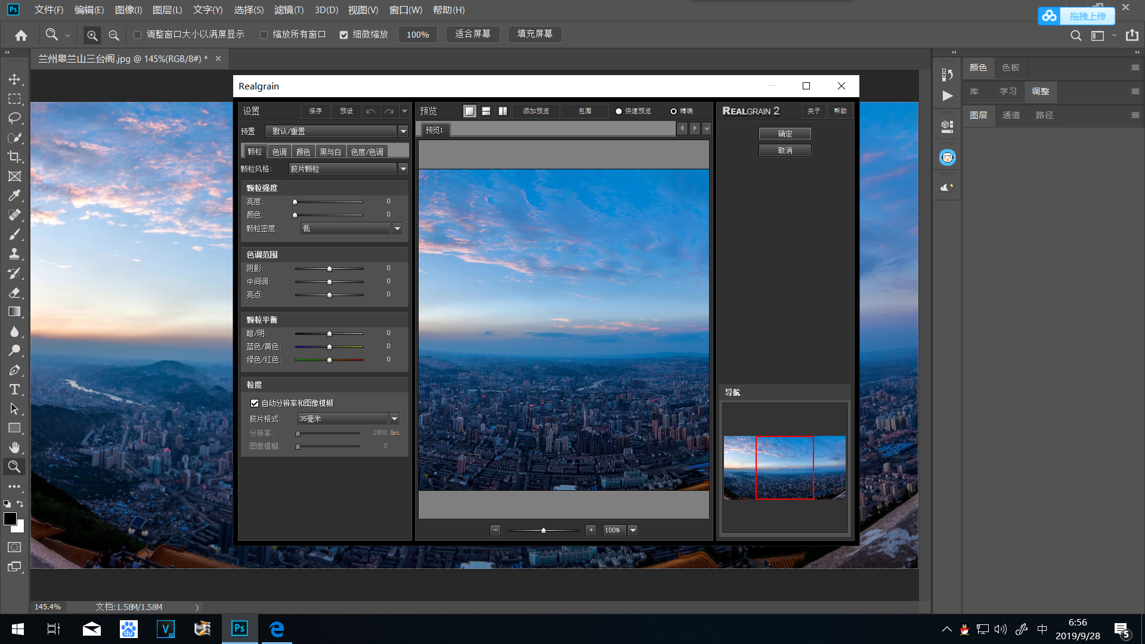The width and height of the screenshot is (1145, 644).
Task: Toggle 调整窗口大小以满屏显示 checkbox
Action: tap(137, 35)
